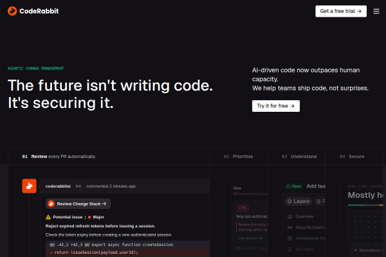Click the red Major severity dot
The image size is (386, 257).
coord(89,217)
